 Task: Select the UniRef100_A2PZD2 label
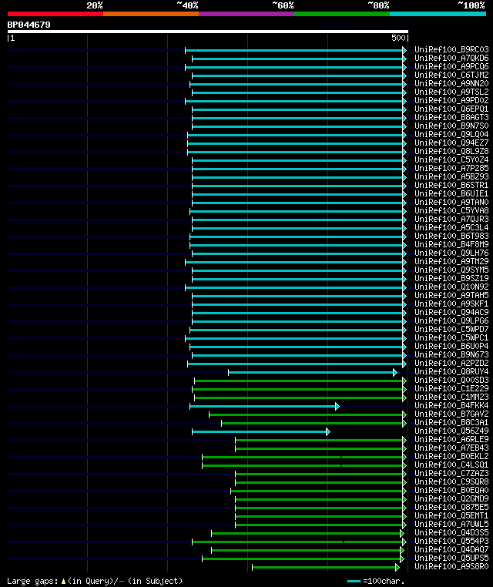click(x=451, y=363)
